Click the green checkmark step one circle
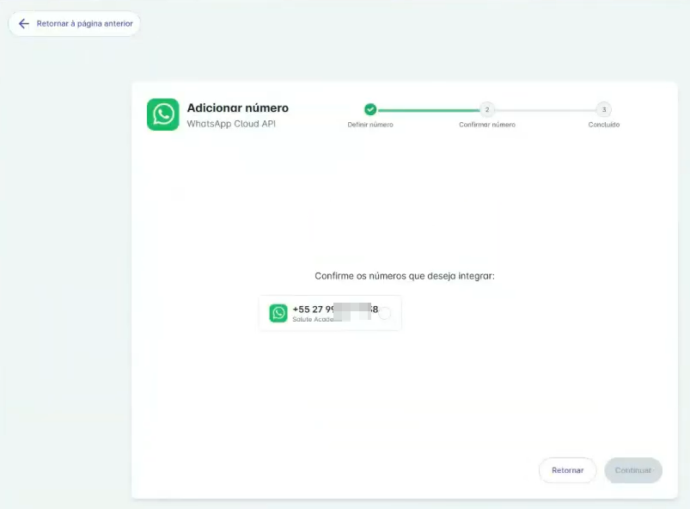Viewport: 690px width, 509px height. click(370, 109)
